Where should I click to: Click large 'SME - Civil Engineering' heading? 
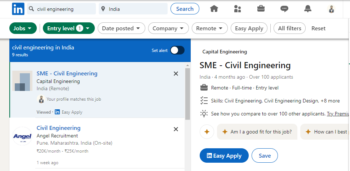[245, 65]
